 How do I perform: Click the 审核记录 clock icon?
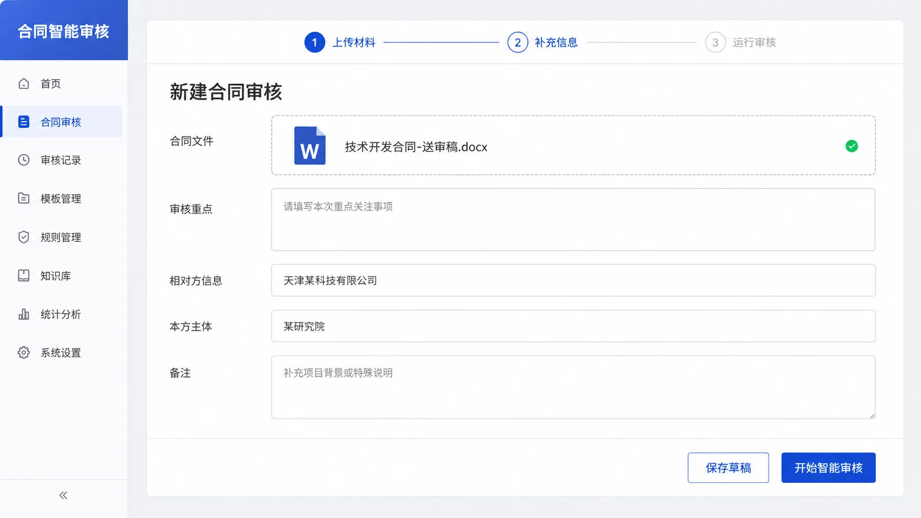[24, 160]
